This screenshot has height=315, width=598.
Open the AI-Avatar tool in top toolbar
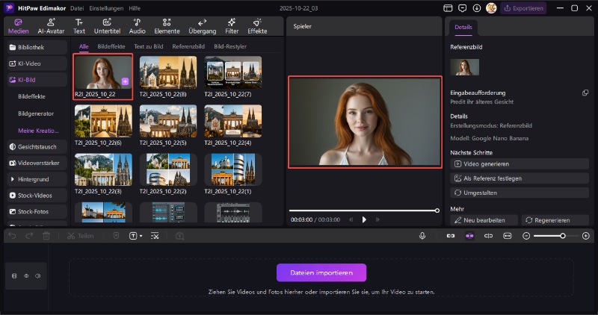pos(50,26)
